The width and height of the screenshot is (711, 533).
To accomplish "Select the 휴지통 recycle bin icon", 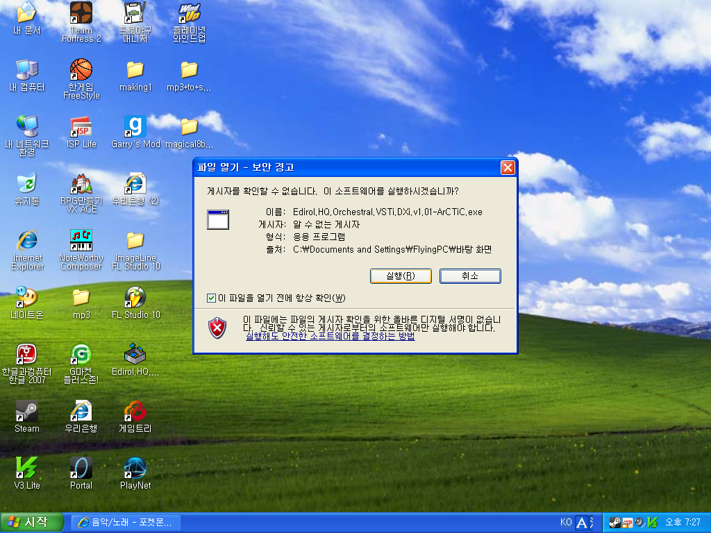I will 27,189.
